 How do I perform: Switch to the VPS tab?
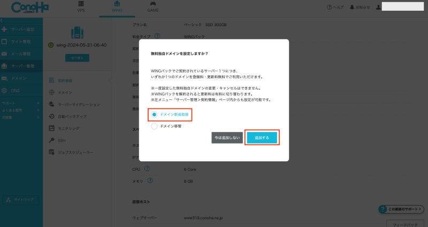81,7
